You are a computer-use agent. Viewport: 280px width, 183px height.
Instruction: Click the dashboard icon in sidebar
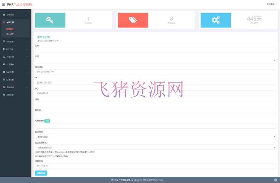[4, 15]
